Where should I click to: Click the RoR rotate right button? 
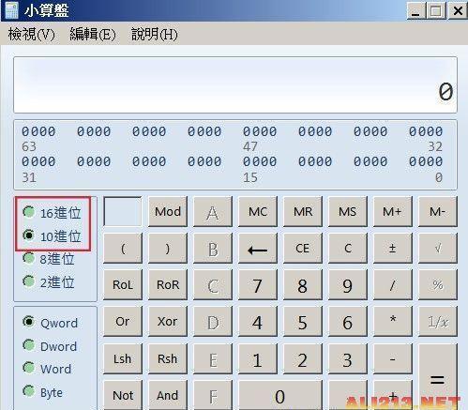(168, 285)
